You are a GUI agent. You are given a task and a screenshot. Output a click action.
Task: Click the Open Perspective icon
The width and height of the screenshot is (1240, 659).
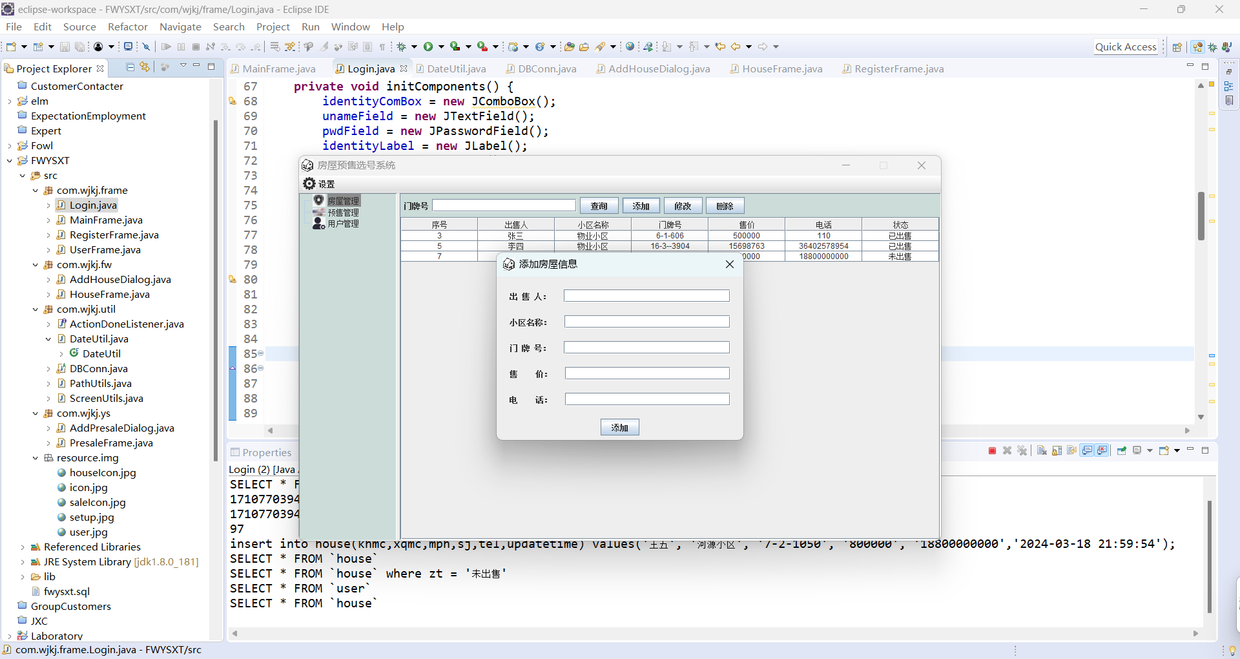[1177, 47]
